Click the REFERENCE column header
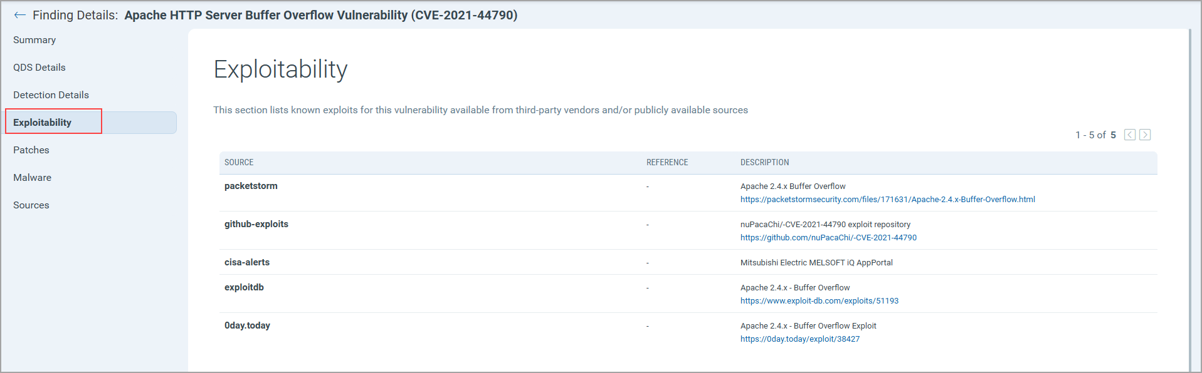 667,163
